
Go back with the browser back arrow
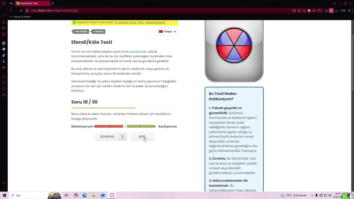click(11, 11)
